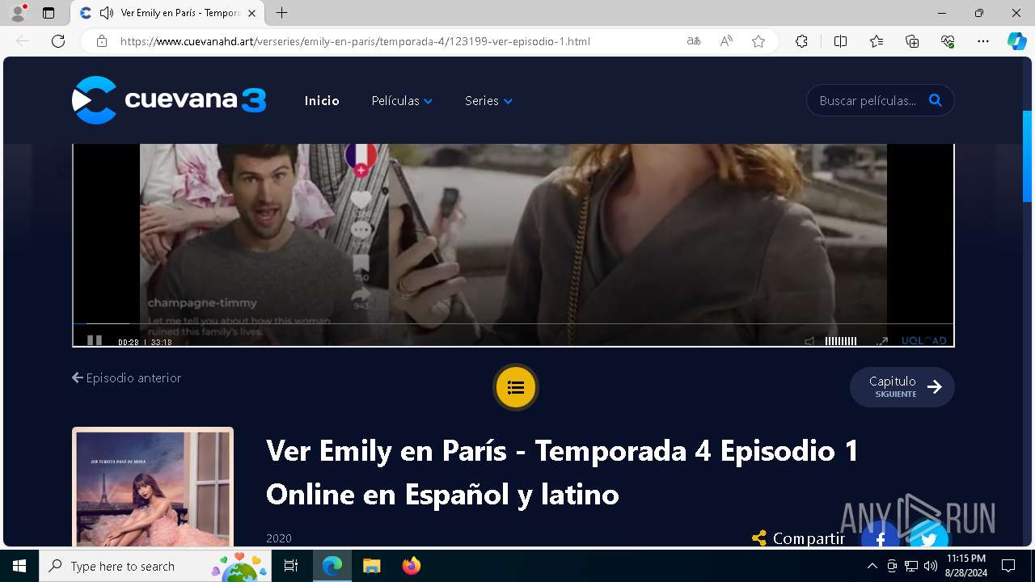Screen dimensions: 1035x582
Task: Open File Explorer from taskbar
Action: point(371,566)
